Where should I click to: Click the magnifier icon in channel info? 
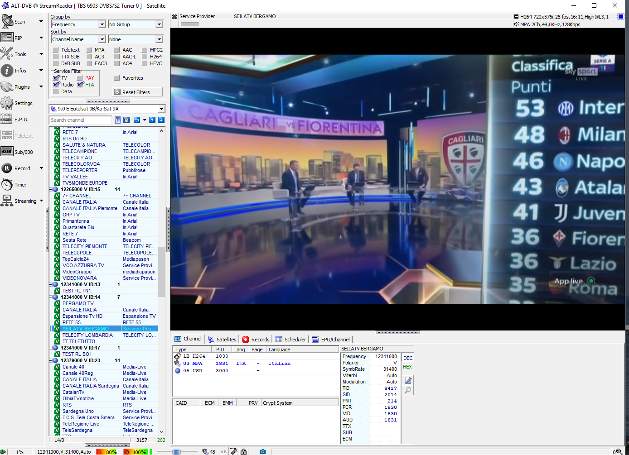(x=408, y=390)
